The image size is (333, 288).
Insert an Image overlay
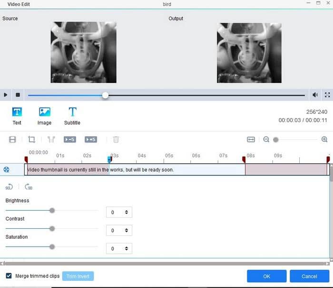(x=44, y=116)
